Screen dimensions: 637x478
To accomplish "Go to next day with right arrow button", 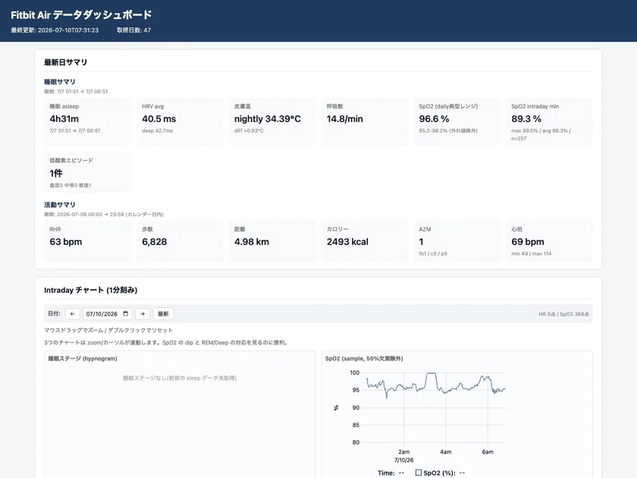I will click(x=143, y=314).
